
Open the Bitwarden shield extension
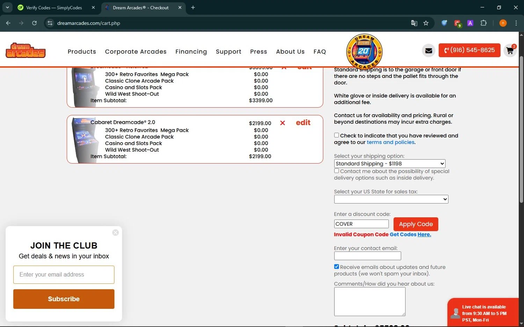tap(444, 23)
